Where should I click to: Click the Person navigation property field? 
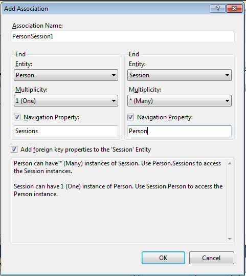coord(180,131)
